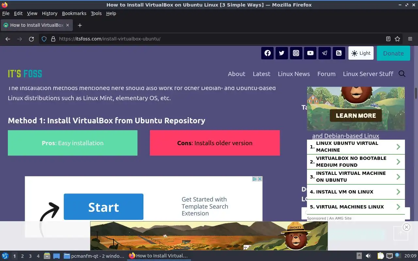Open the Instagram icon in header
This screenshot has width=418, height=261.
tap(296, 53)
